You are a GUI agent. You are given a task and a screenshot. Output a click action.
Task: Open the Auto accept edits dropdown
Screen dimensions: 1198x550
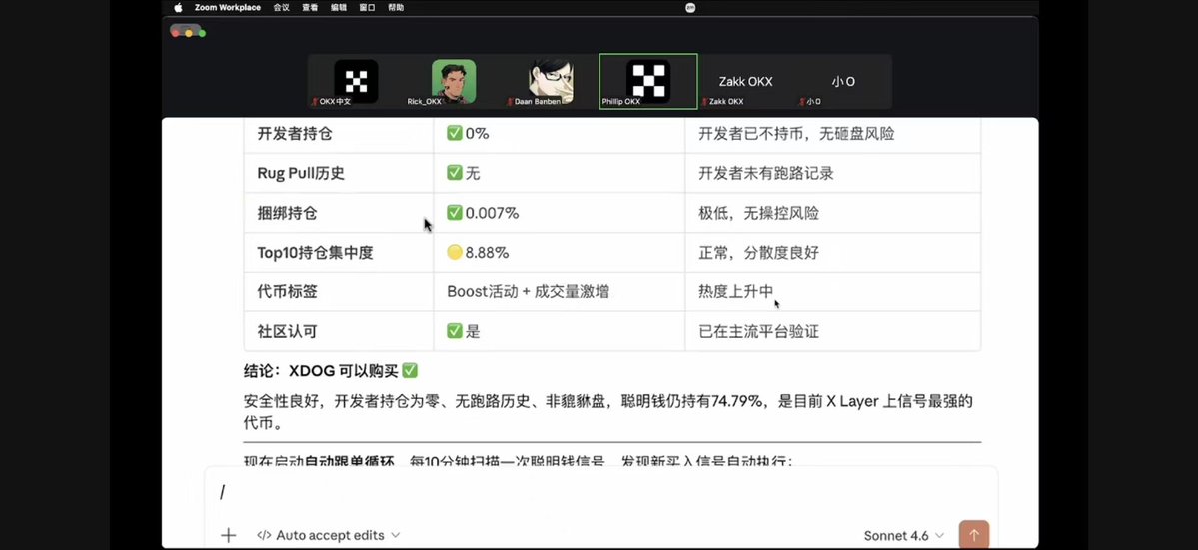point(329,535)
